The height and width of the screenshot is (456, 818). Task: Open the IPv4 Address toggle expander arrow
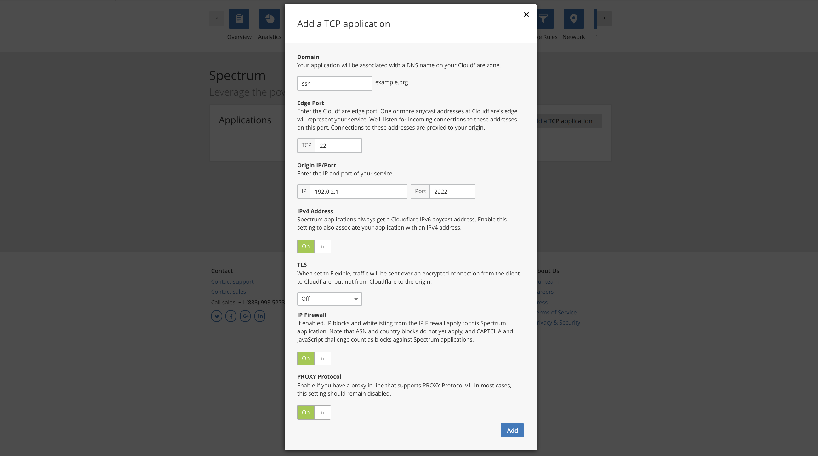coord(322,246)
